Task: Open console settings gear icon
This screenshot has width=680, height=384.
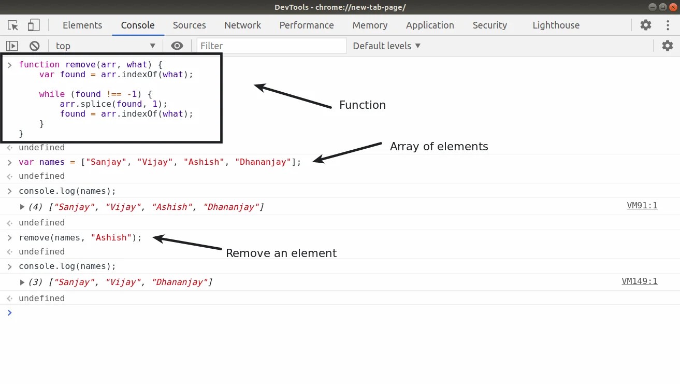Action: [668, 46]
